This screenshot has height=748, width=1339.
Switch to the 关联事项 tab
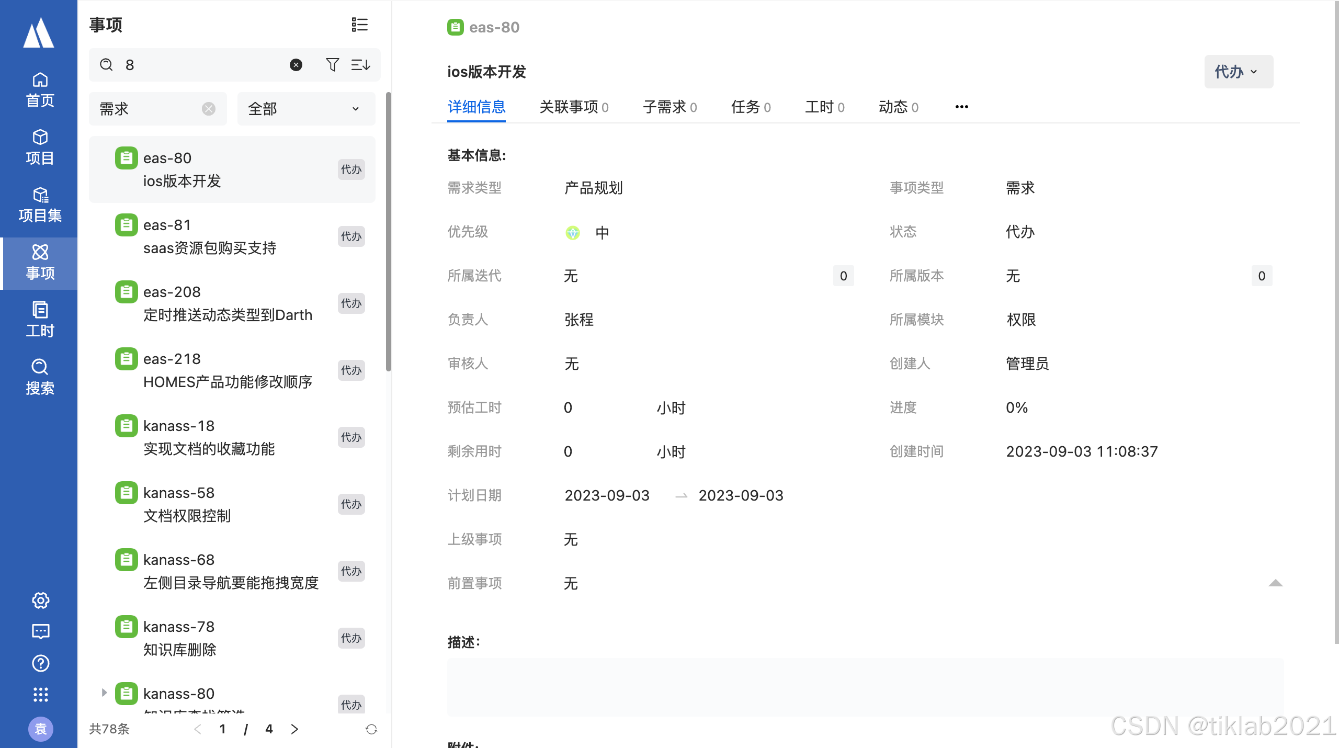pos(573,107)
